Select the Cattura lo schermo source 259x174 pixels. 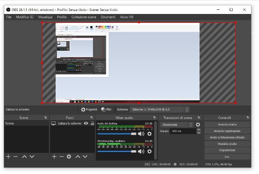69,123
